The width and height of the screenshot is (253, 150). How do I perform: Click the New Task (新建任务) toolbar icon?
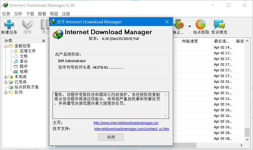click(x=9, y=24)
